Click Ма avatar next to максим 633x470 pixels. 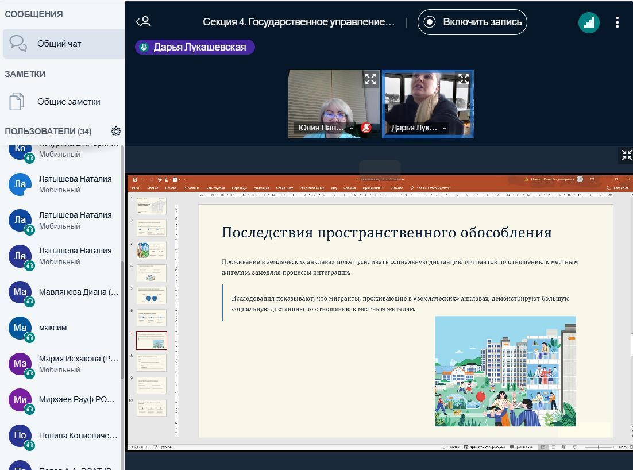coord(20,328)
